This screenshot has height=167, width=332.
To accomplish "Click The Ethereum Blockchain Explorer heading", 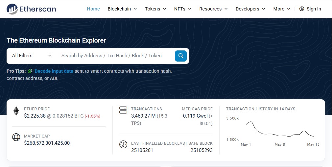I will pos(56,40).
